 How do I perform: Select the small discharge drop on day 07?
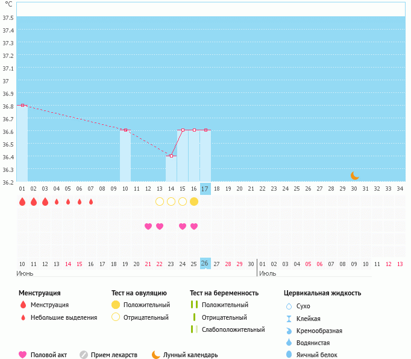91,202
